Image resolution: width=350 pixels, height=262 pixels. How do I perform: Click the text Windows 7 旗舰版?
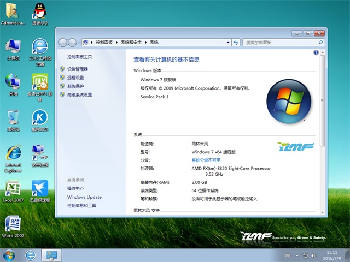158,80
